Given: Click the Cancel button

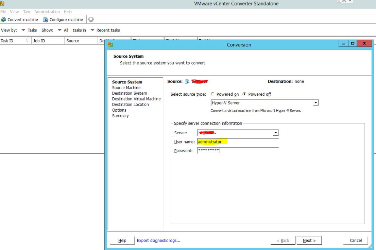Looking at the screenshot, I should pos(356,241).
